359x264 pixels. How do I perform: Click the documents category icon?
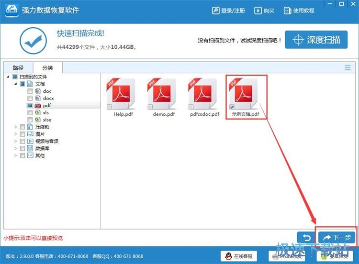(30, 84)
